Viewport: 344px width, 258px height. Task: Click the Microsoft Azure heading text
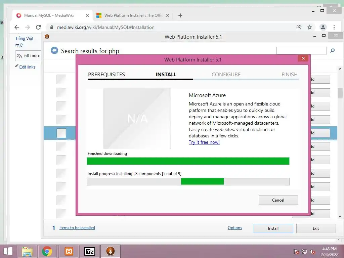pos(207,95)
